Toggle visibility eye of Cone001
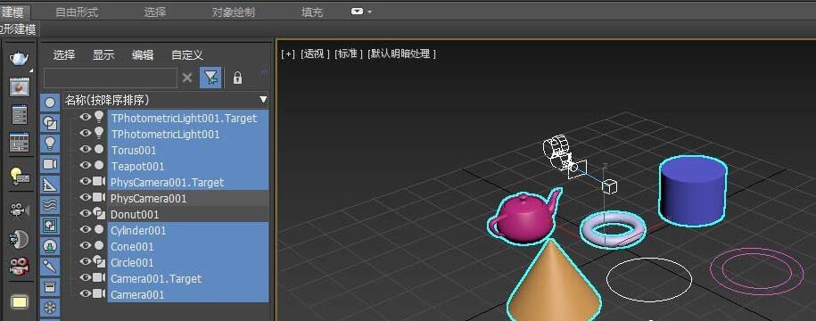This screenshot has height=321, width=816. (x=86, y=245)
